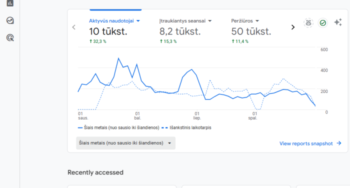Go to previous metrics with left chevron
Viewport: 350px width, 188px height.
pos(74,27)
